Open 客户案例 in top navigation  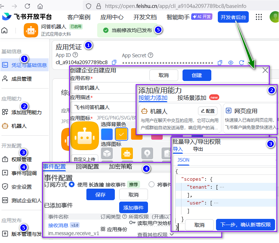point(78,17)
